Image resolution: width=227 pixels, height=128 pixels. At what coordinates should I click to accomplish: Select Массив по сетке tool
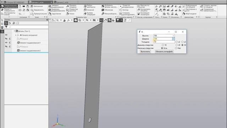[143, 6]
